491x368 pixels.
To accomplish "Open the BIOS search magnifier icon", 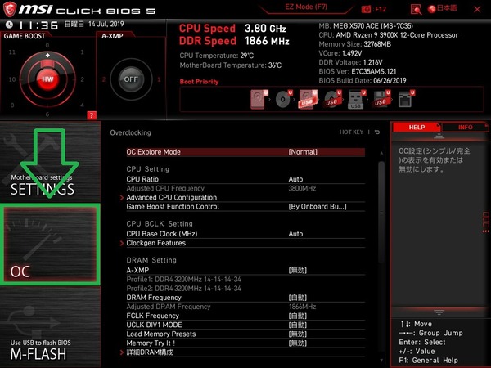I will pos(416,9).
